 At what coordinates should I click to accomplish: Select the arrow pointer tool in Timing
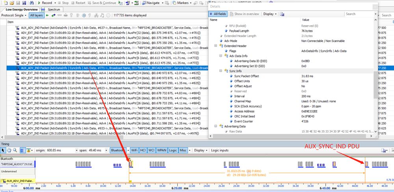point(3,150)
